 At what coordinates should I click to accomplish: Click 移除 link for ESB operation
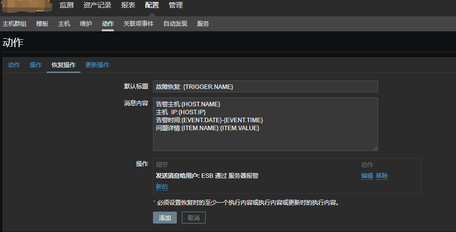[382, 176]
